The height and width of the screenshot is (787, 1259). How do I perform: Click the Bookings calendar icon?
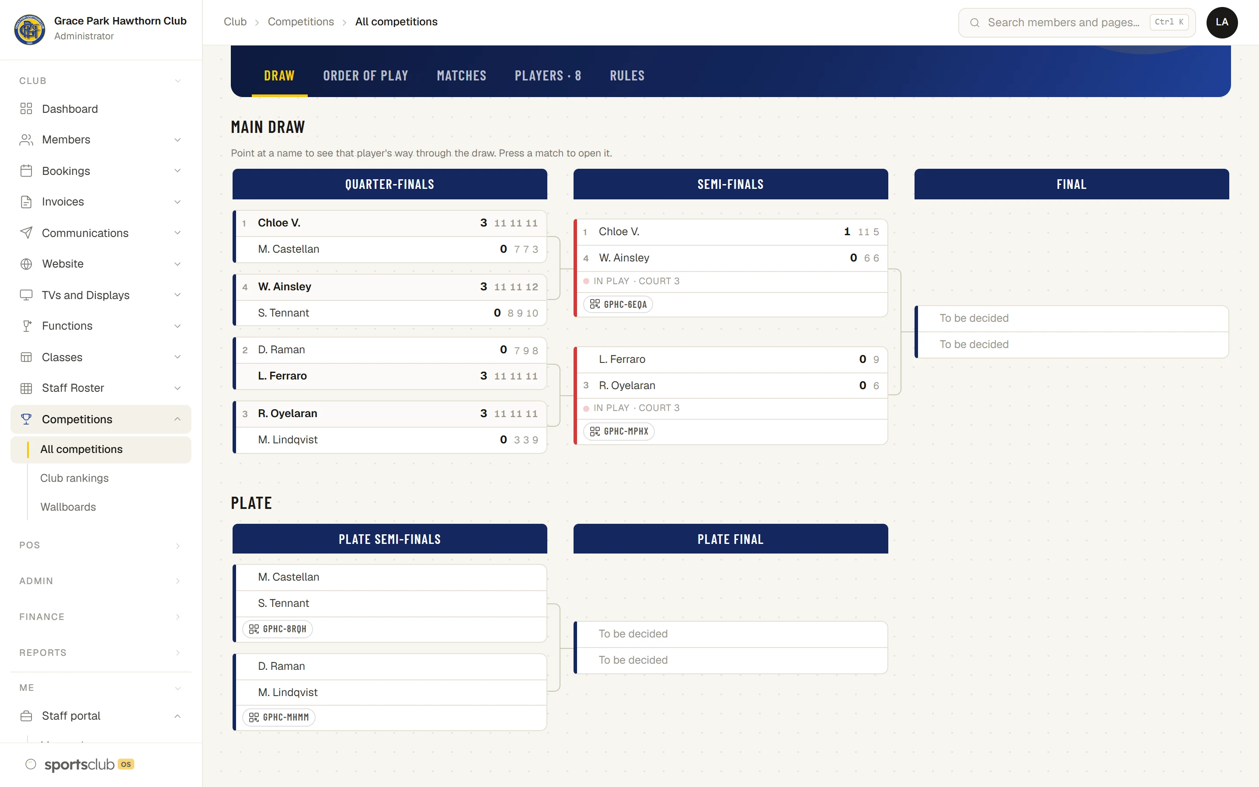(x=26, y=171)
